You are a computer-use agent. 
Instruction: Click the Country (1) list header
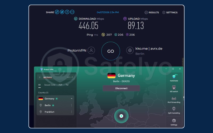43,93
